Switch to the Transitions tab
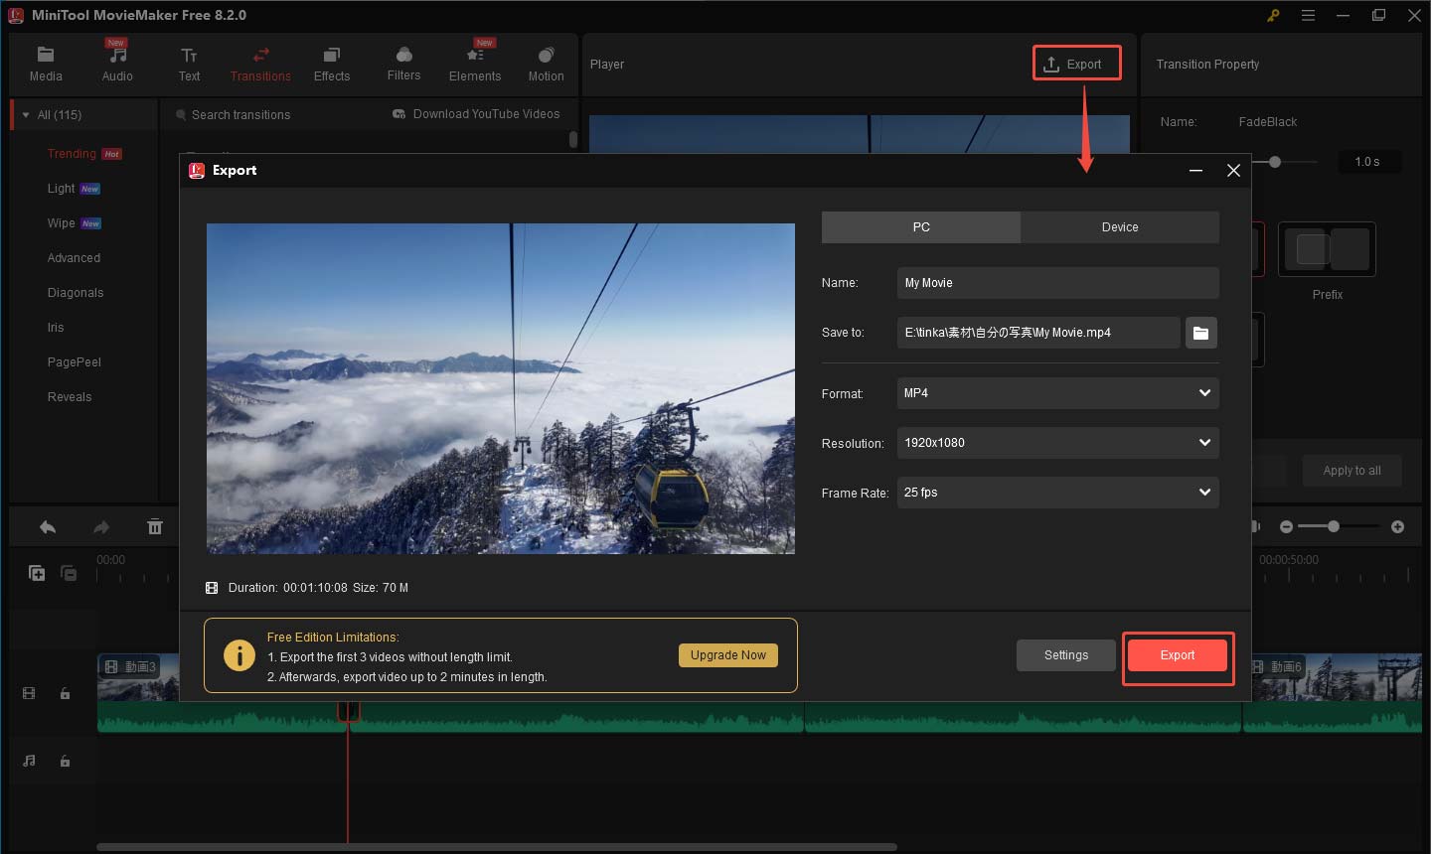 (260, 64)
